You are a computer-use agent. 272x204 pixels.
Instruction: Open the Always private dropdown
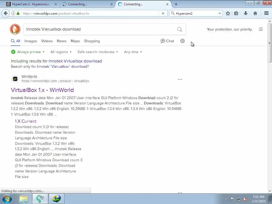pos(28,52)
